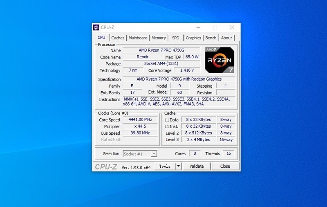Click the Core Speed value 4441.00 MHz
Image resolution: width=327 pixels, height=207 pixels.
coord(140,119)
